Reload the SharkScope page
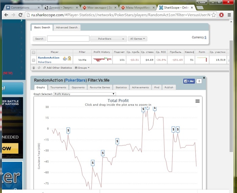 (20, 15)
